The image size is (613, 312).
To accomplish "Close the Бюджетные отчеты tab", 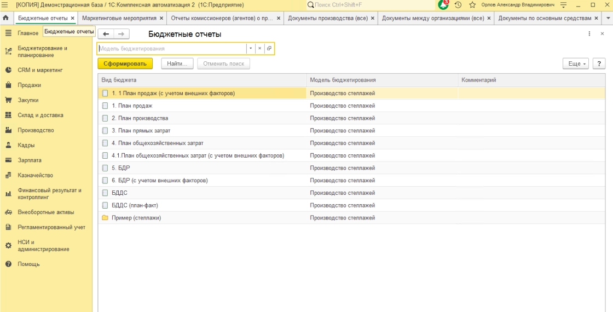I will tap(72, 18).
